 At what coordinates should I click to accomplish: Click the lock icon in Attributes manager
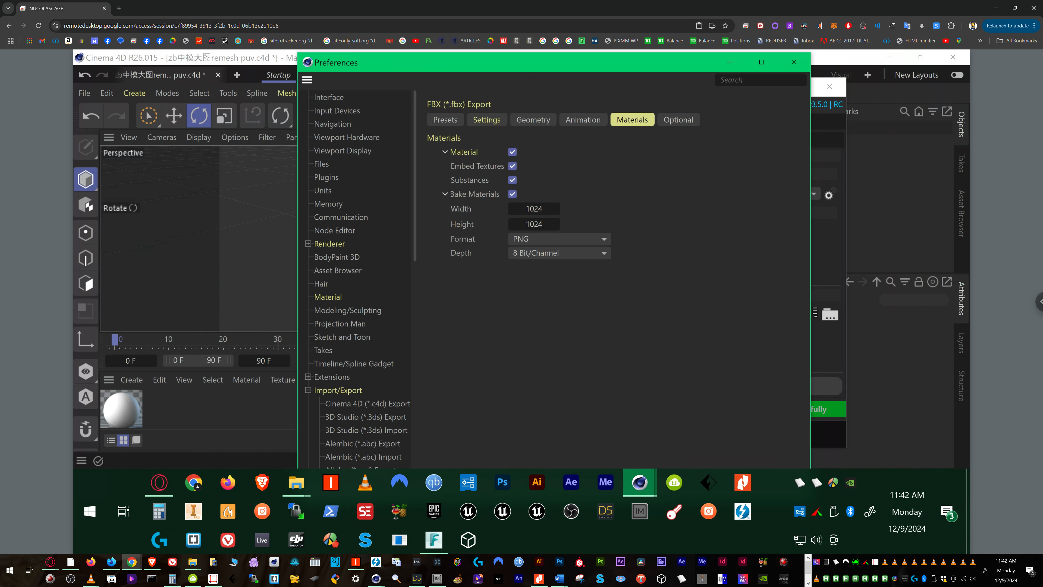tap(919, 282)
